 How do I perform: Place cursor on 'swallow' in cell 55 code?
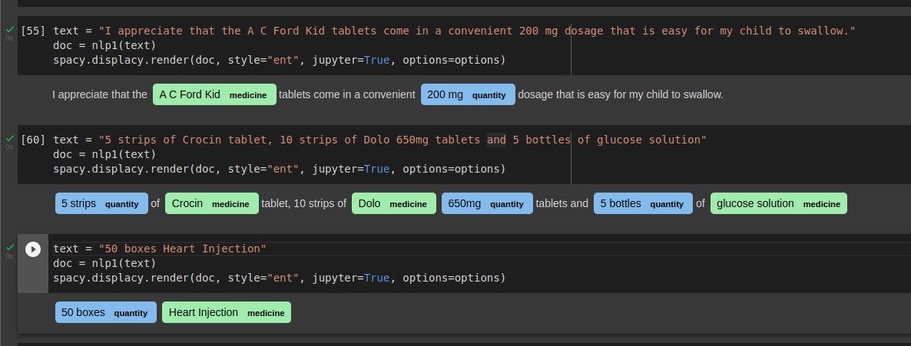[820, 31]
